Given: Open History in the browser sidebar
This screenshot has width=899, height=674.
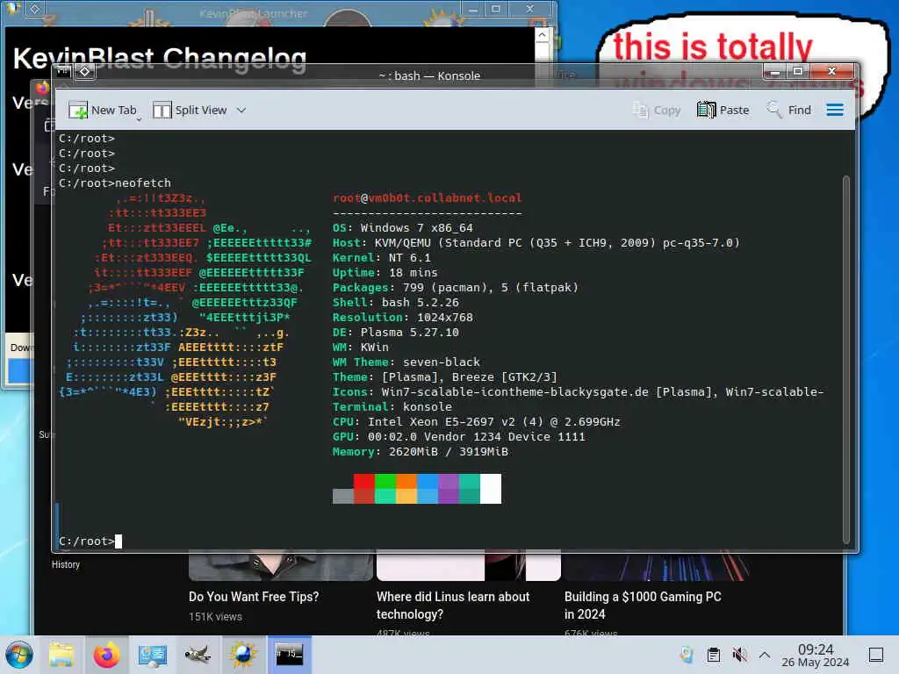Looking at the screenshot, I should (65, 564).
